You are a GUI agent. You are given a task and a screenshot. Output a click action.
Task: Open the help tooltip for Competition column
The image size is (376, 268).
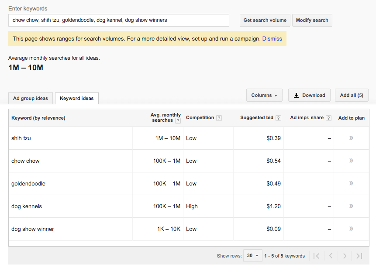point(218,118)
